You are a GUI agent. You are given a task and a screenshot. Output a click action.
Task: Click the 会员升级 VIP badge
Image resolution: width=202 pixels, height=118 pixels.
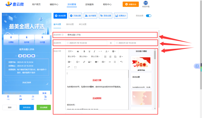coord(146,4)
